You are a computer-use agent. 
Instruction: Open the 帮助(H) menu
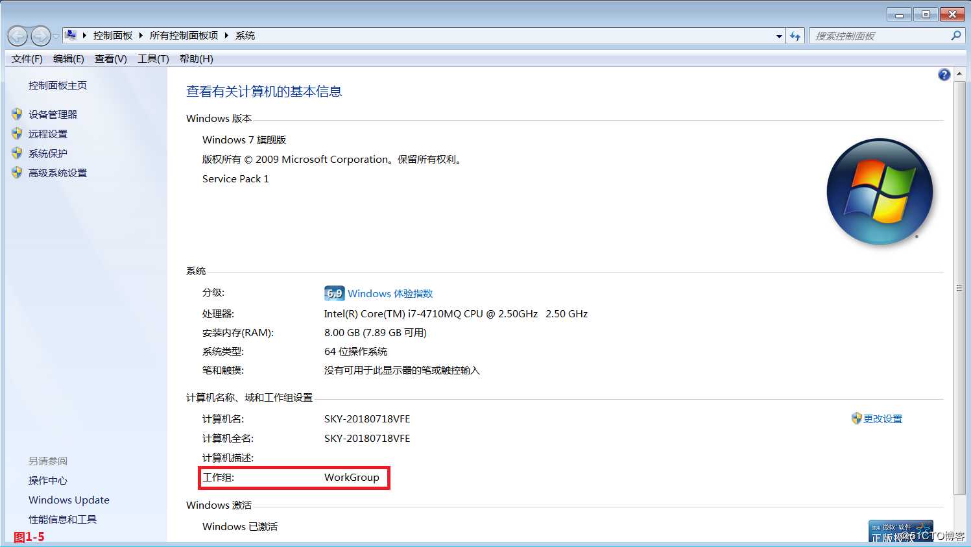(x=197, y=59)
